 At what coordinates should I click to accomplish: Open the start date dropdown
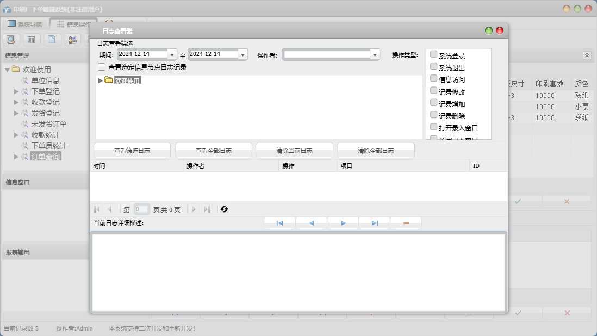coord(172,55)
